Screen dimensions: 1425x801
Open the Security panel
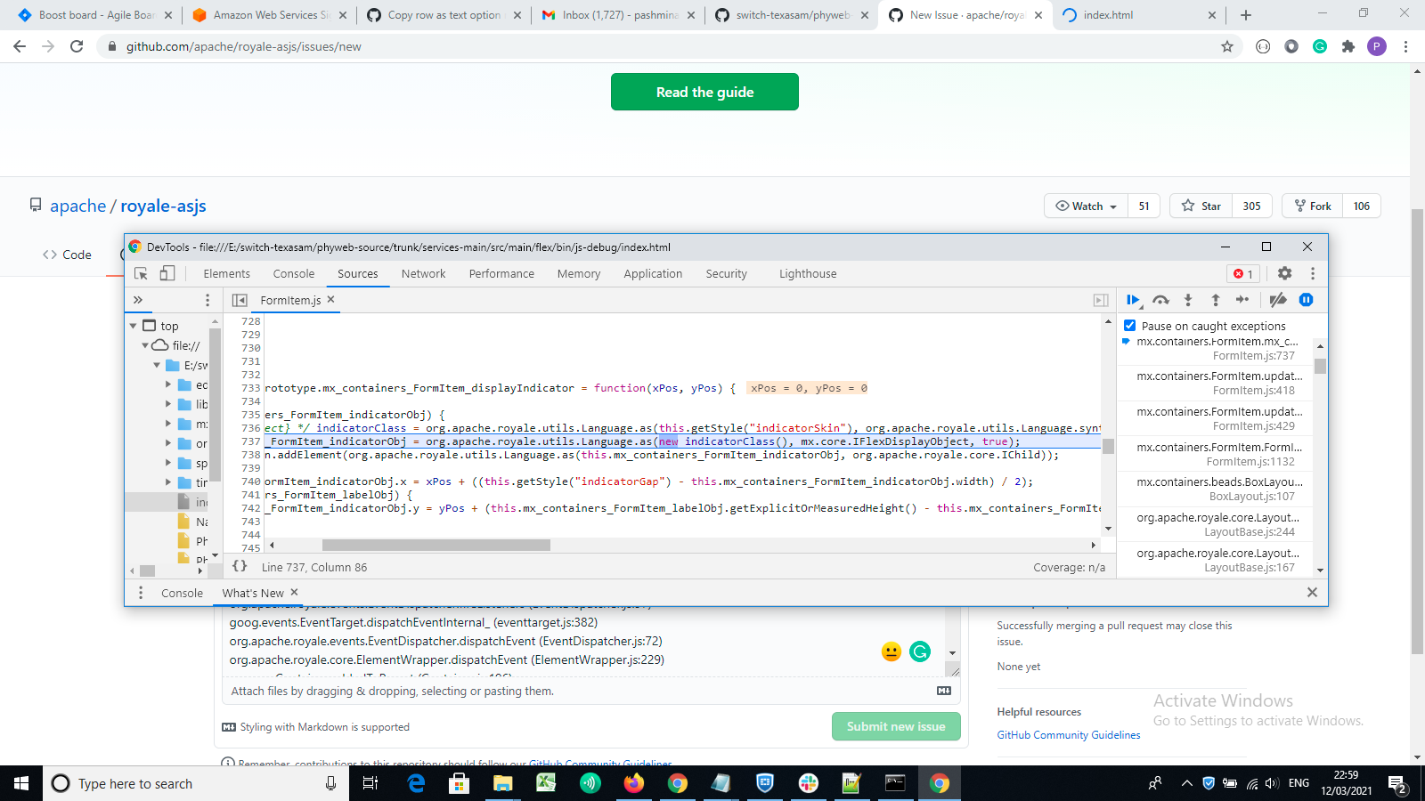(x=726, y=273)
